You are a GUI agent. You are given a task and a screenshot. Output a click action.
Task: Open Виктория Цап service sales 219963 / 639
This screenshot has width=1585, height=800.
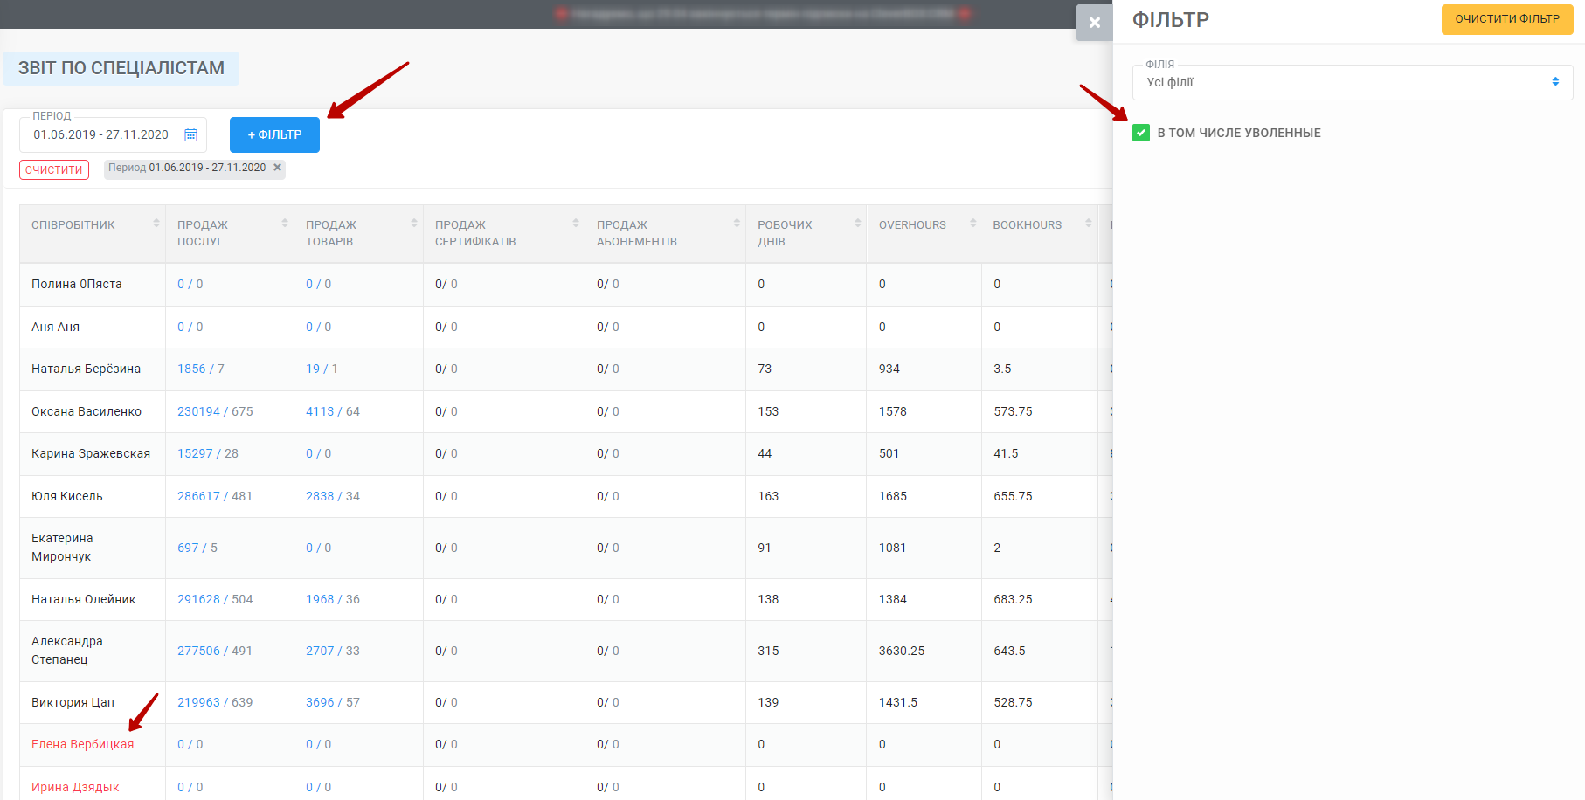(x=215, y=702)
